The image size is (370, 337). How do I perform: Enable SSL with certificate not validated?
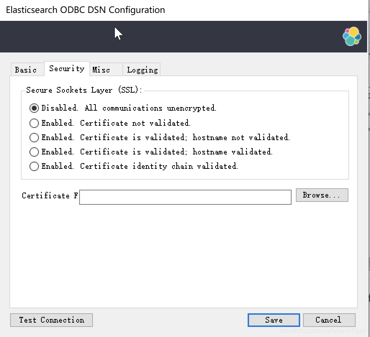coord(34,123)
